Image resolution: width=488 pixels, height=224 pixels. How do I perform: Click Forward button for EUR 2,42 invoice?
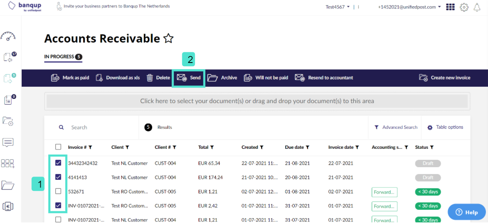click(x=384, y=206)
